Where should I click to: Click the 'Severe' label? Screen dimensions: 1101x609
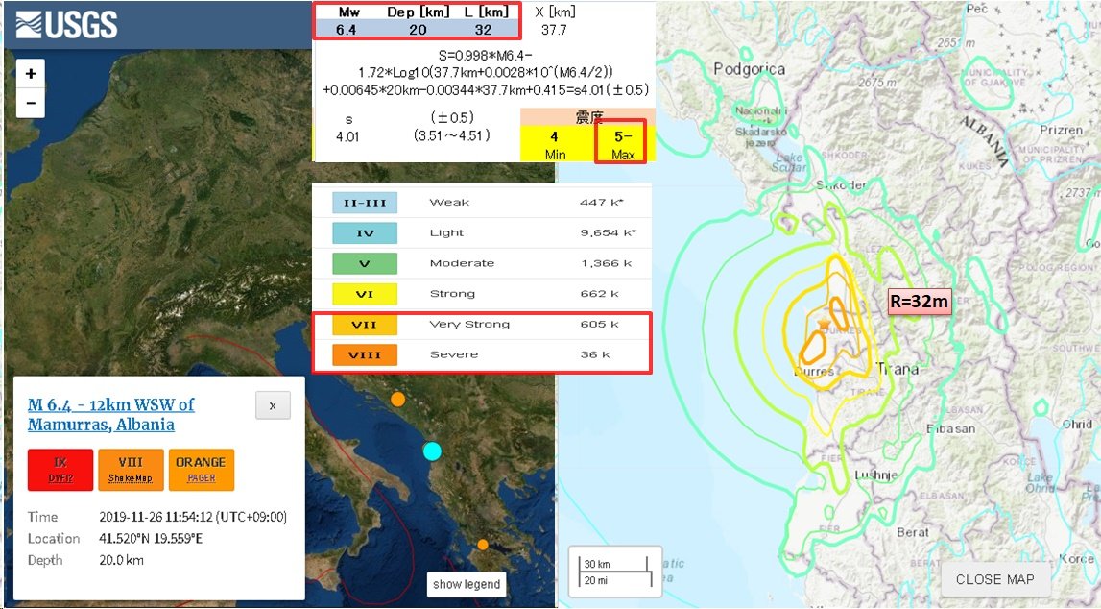point(454,354)
